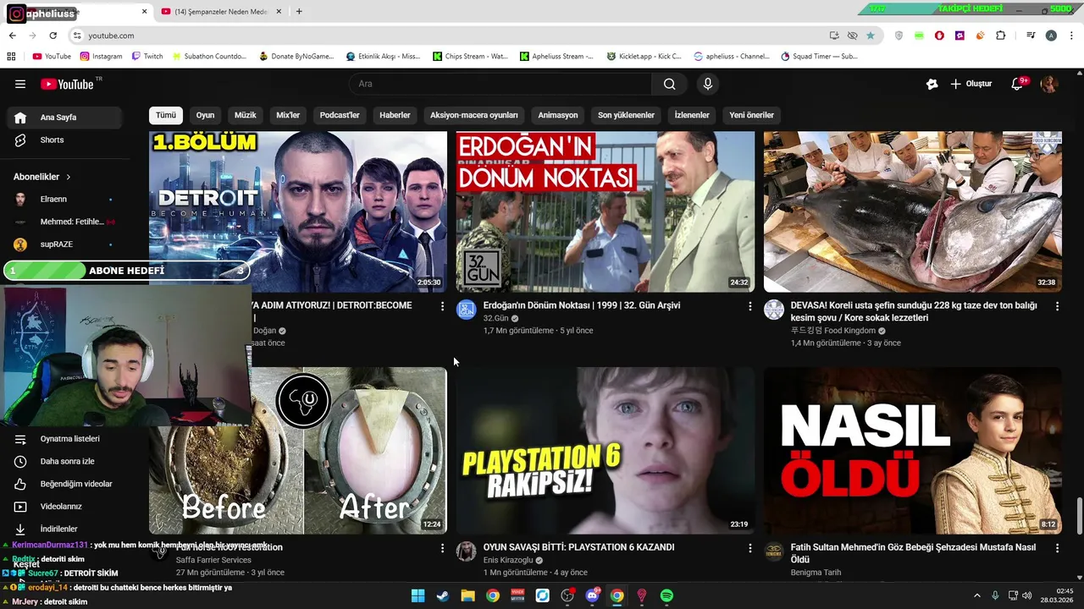Open Benigma Tarih channel avatar

[x=774, y=551]
